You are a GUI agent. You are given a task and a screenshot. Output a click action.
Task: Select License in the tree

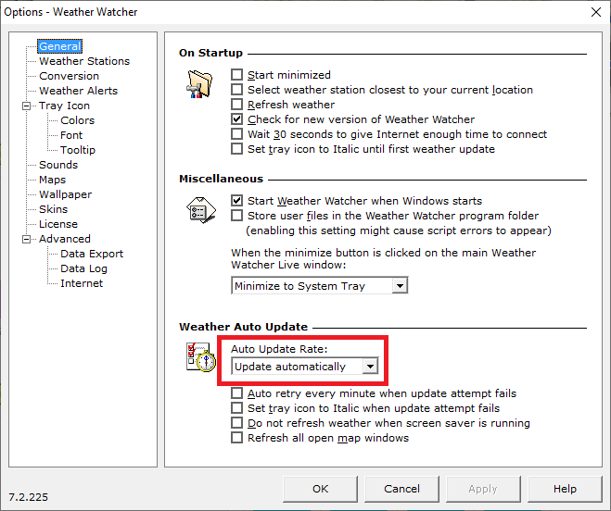pyautogui.click(x=58, y=224)
